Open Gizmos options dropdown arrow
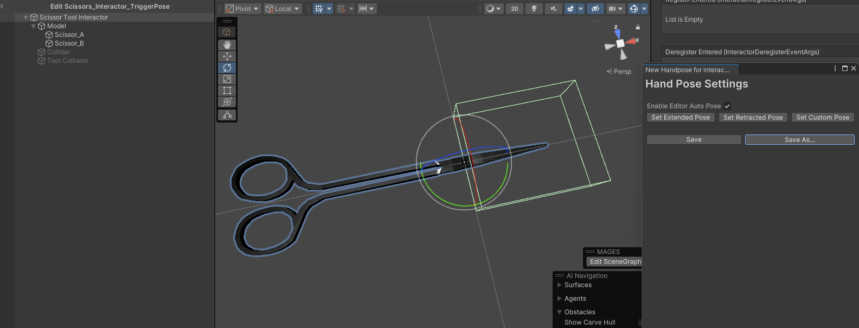859x328 pixels. tap(644, 9)
